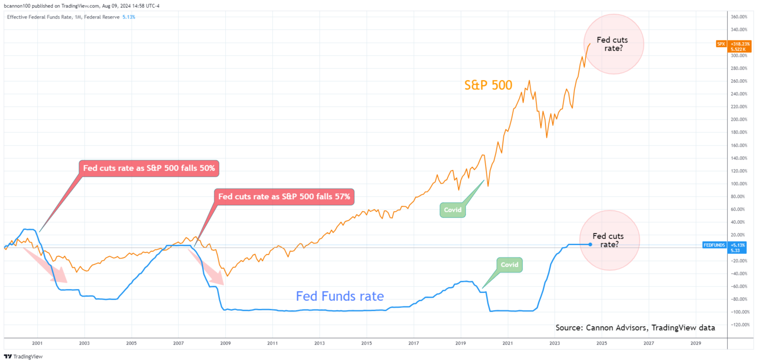
Task: Click the 200.00% level on price scale
Action: [x=739, y=120]
